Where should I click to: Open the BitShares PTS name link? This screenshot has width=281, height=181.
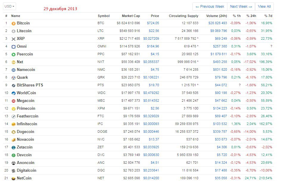[x=30, y=85]
